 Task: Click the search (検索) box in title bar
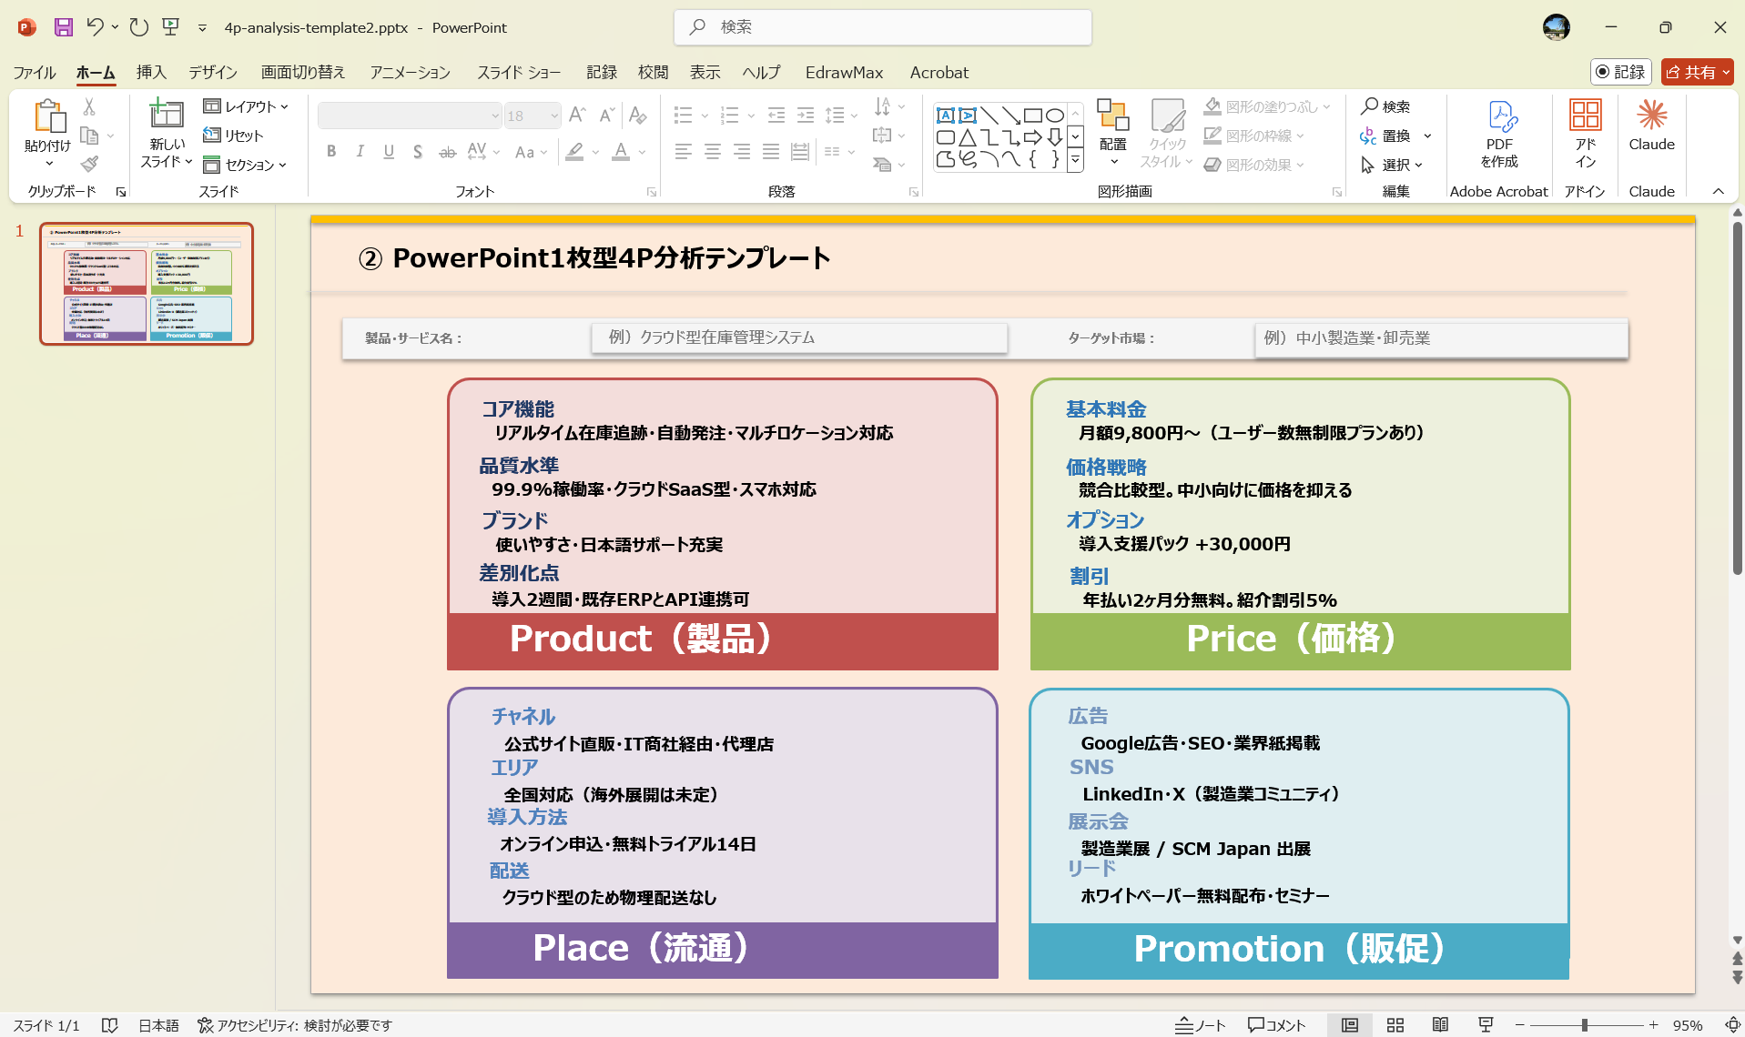[x=882, y=27]
